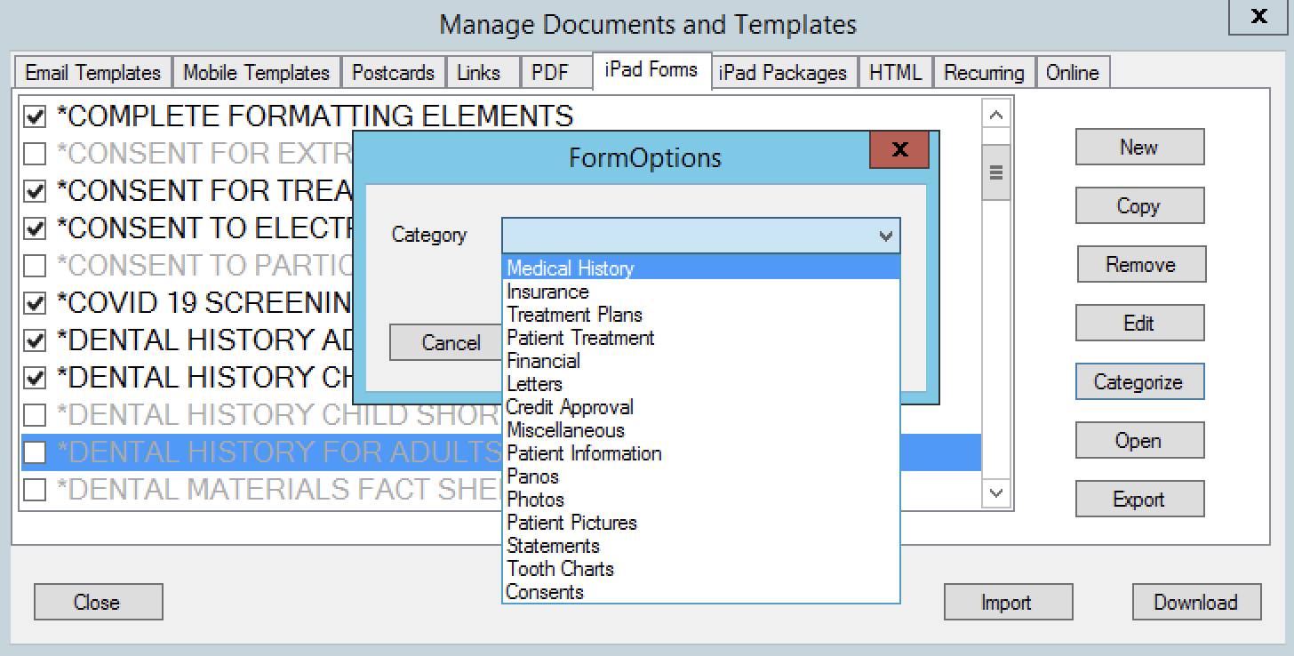This screenshot has width=1294, height=656.
Task: Select the iPad Forms tab
Action: point(651,70)
